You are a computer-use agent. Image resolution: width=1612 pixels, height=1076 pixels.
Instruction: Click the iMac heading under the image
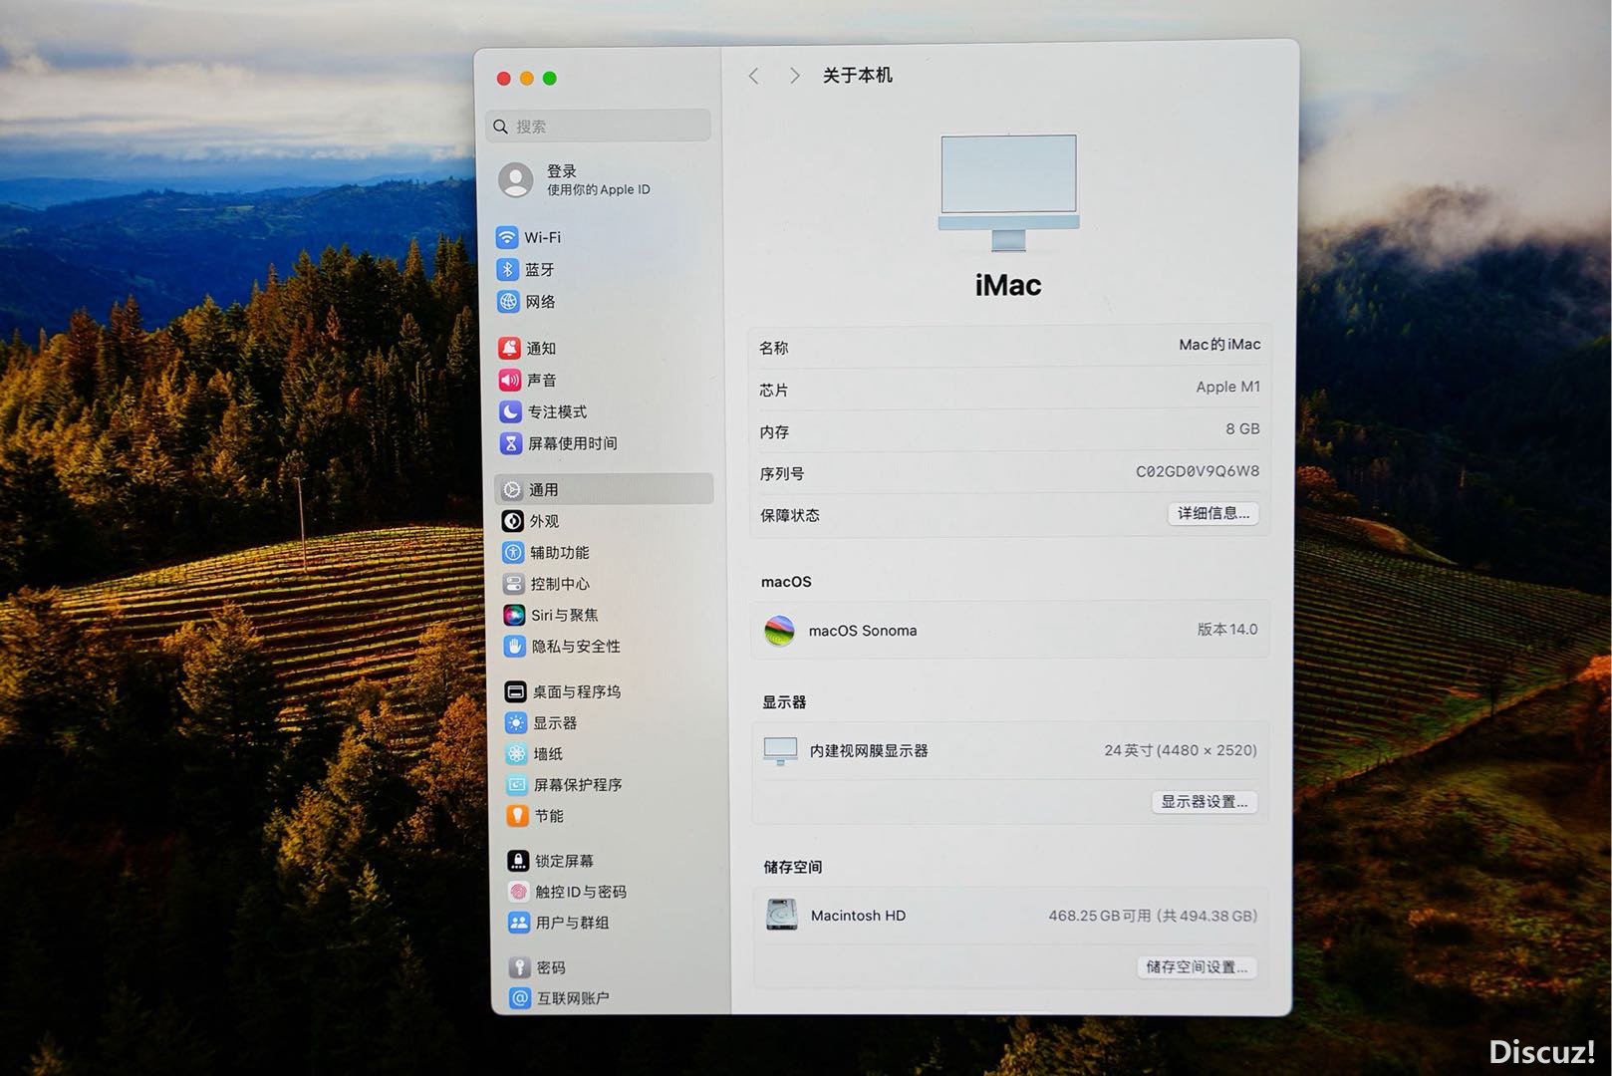[x=1008, y=285]
